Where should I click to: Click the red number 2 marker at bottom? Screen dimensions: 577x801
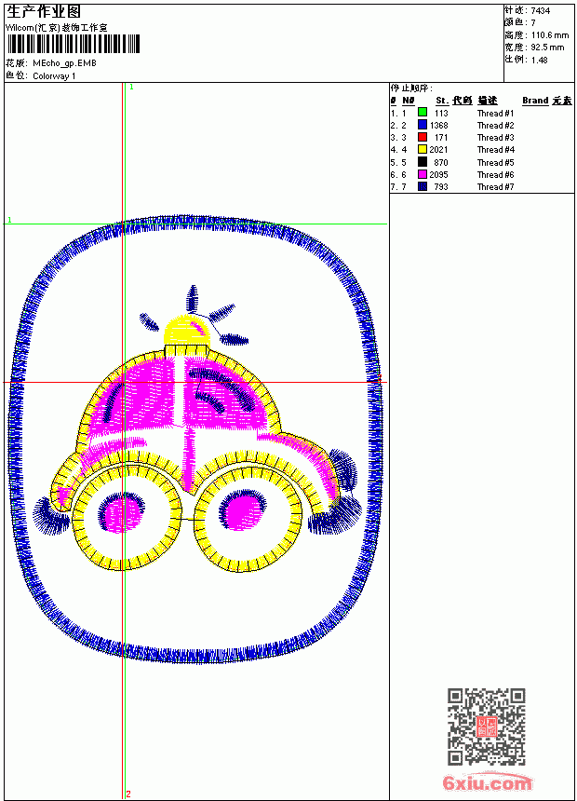[x=128, y=794]
